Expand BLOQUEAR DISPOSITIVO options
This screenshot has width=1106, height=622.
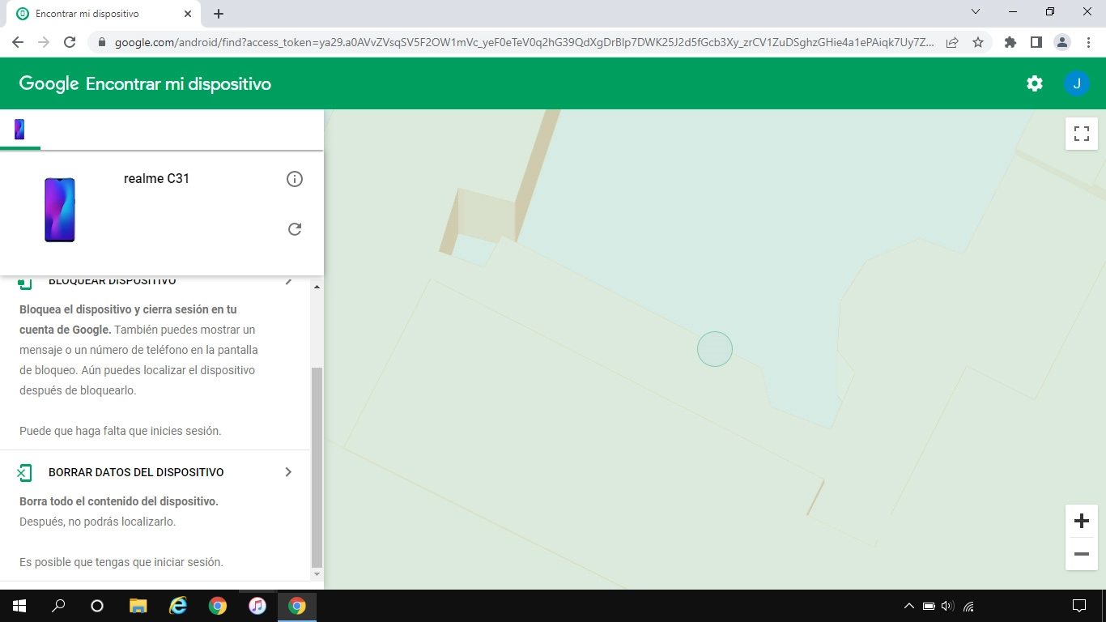tap(289, 279)
